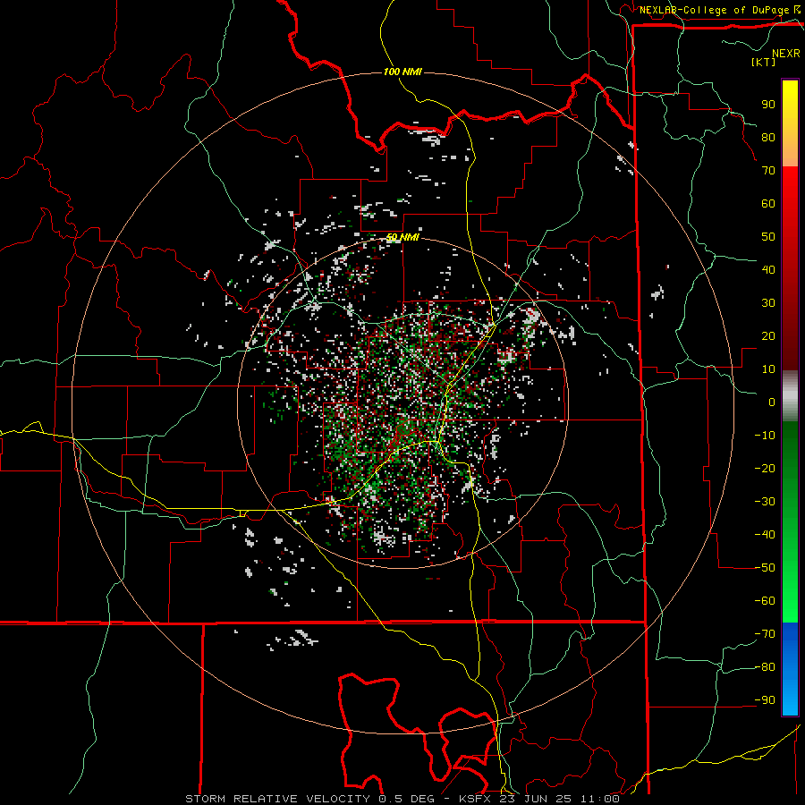Select the yellow segment of the velocity scale

pos(790,123)
